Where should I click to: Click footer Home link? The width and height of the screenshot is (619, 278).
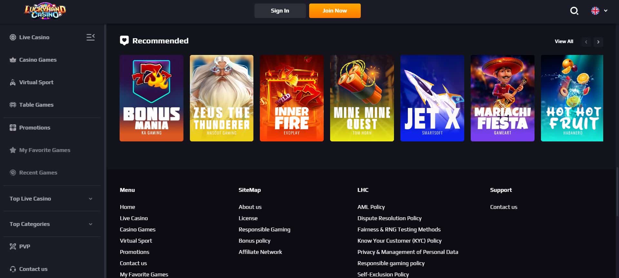(127, 207)
